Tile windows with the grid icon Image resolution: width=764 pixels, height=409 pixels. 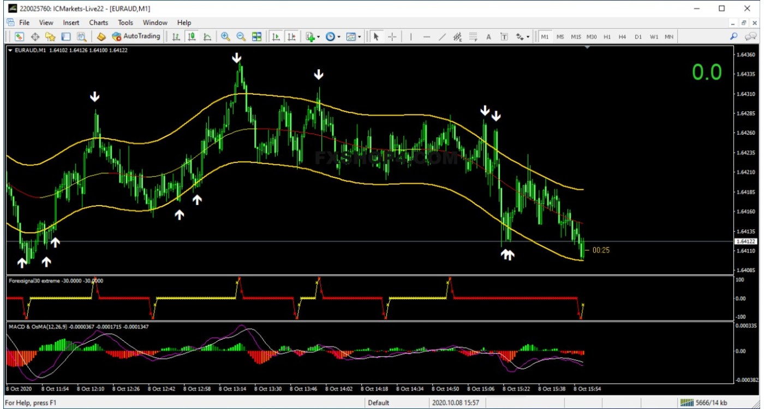coord(256,37)
